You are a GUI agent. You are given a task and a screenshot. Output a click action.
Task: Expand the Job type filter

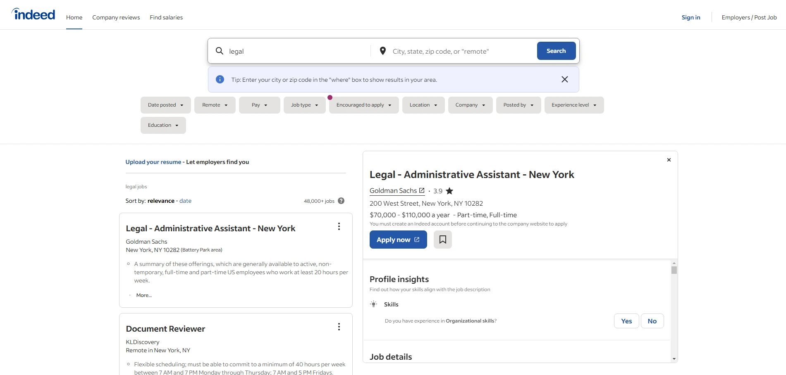305,105
